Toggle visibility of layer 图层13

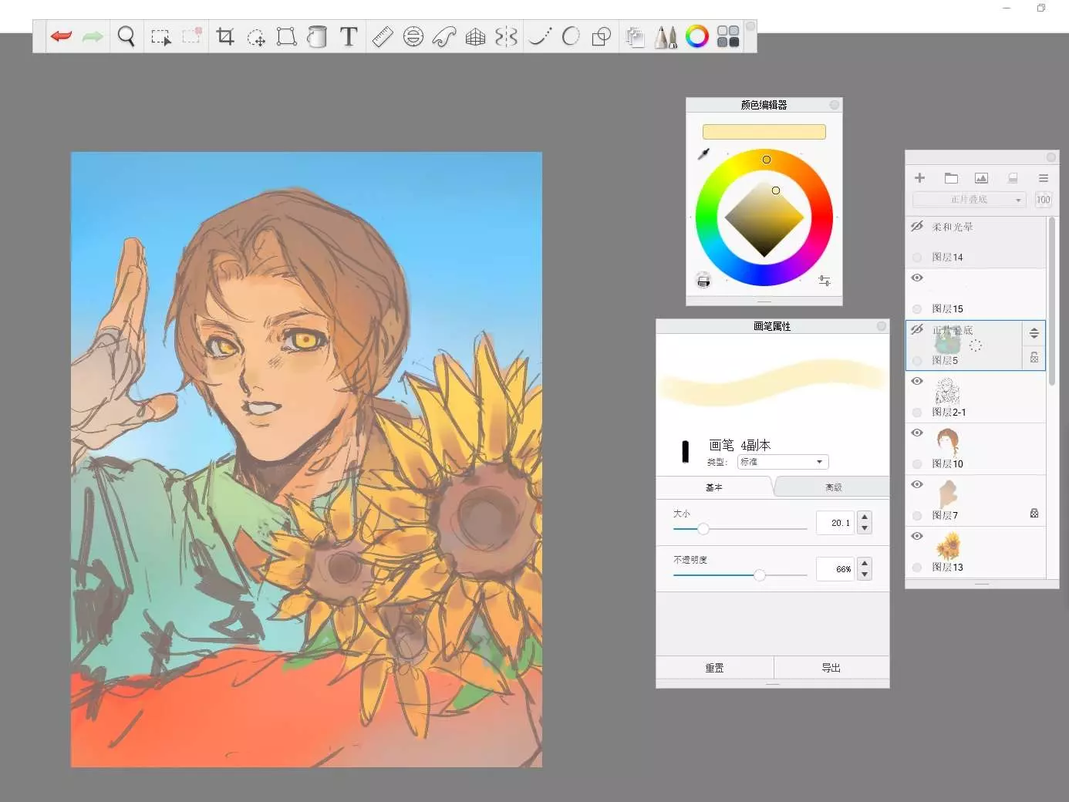917,537
